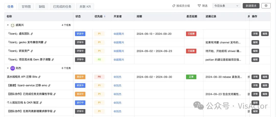The height and width of the screenshot is (117, 276).
Task: Click link icon beside 流水线相关 API 迁移 Bits
Action: 40,77
